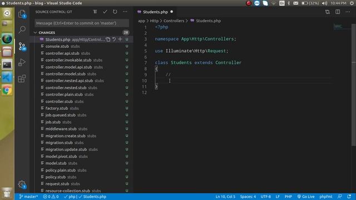Click the Http breadcrumb segment
The image size is (356, 200).
(x=154, y=21)
